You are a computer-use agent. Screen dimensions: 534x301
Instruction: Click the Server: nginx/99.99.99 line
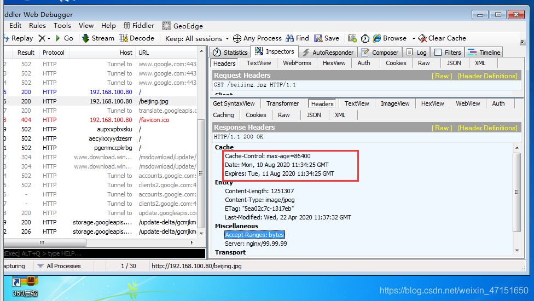[x=256, y=244]
